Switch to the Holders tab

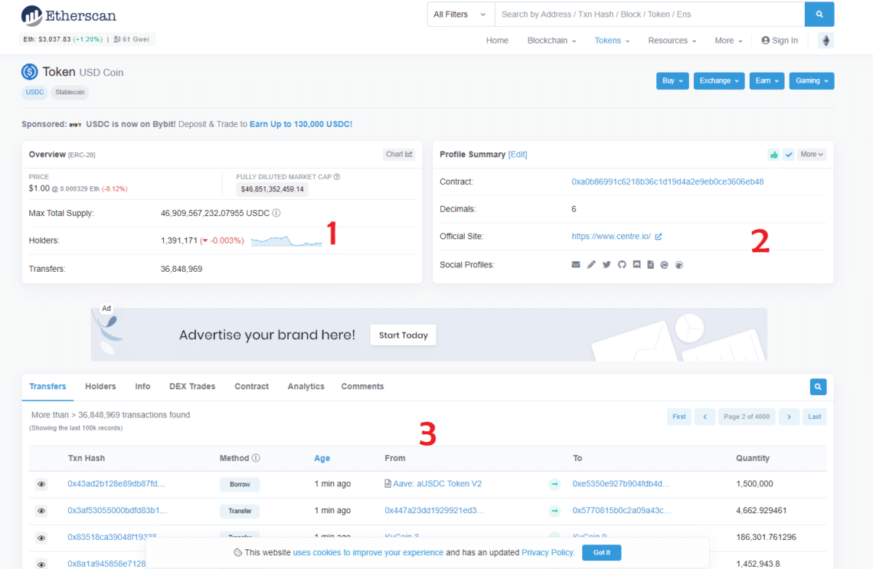[100, 386]
